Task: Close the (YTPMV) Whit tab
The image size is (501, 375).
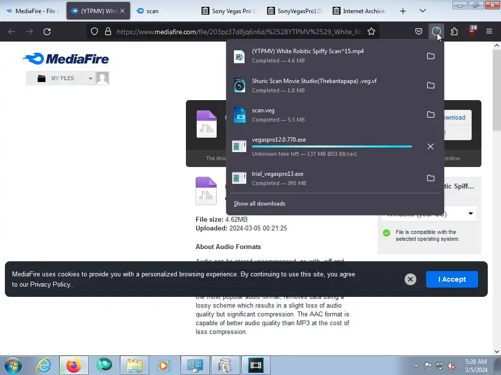Action: click(122, 11)
